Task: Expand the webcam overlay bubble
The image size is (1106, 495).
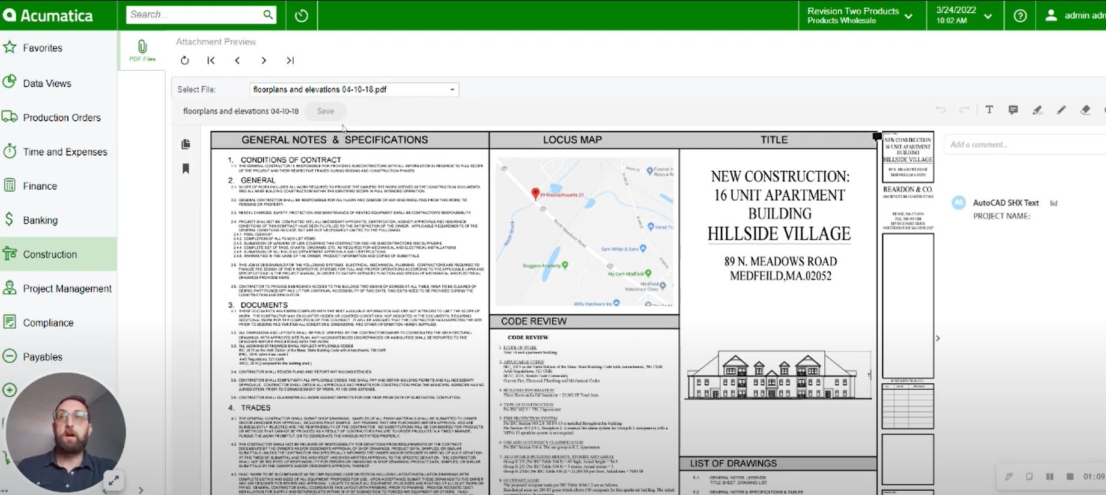Action: pos(114,480)
